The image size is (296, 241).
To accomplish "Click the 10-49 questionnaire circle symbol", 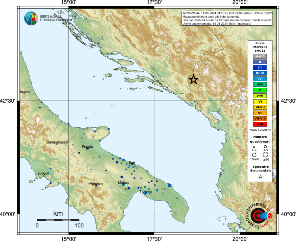I will (254, 154).
